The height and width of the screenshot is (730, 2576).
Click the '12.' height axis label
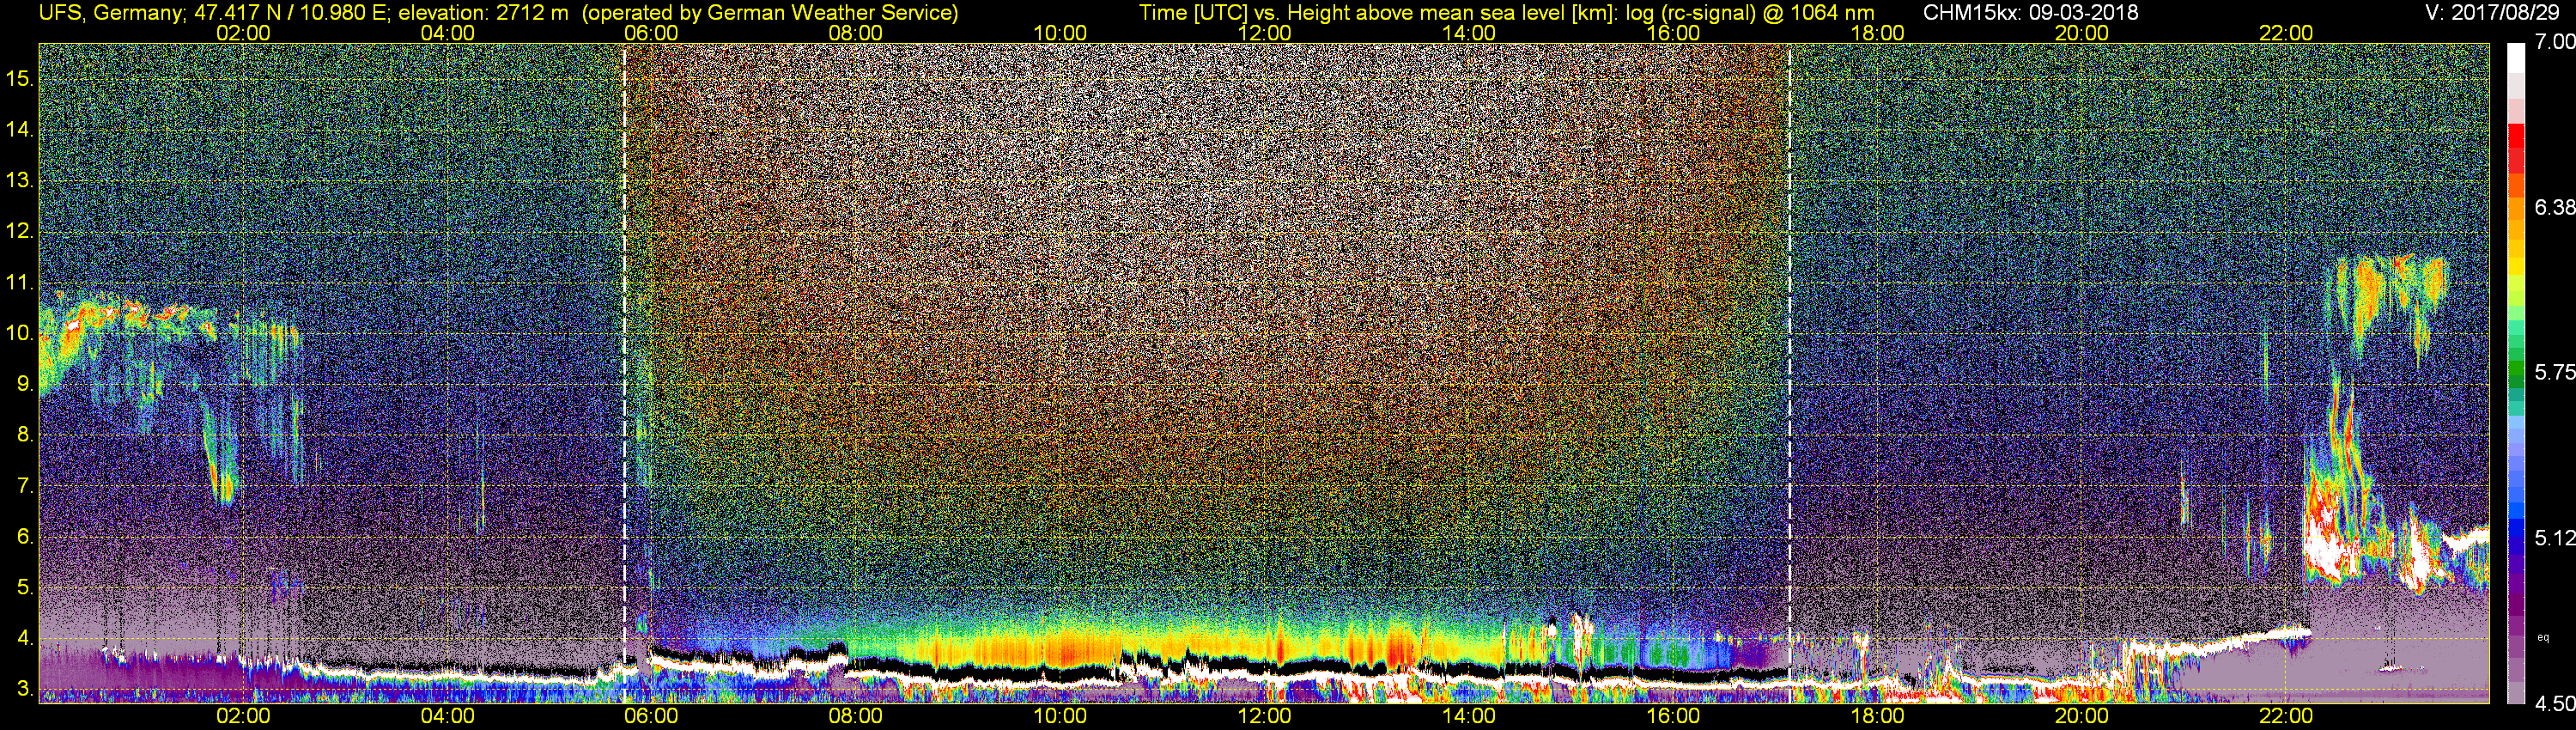[x=20, y=231]
